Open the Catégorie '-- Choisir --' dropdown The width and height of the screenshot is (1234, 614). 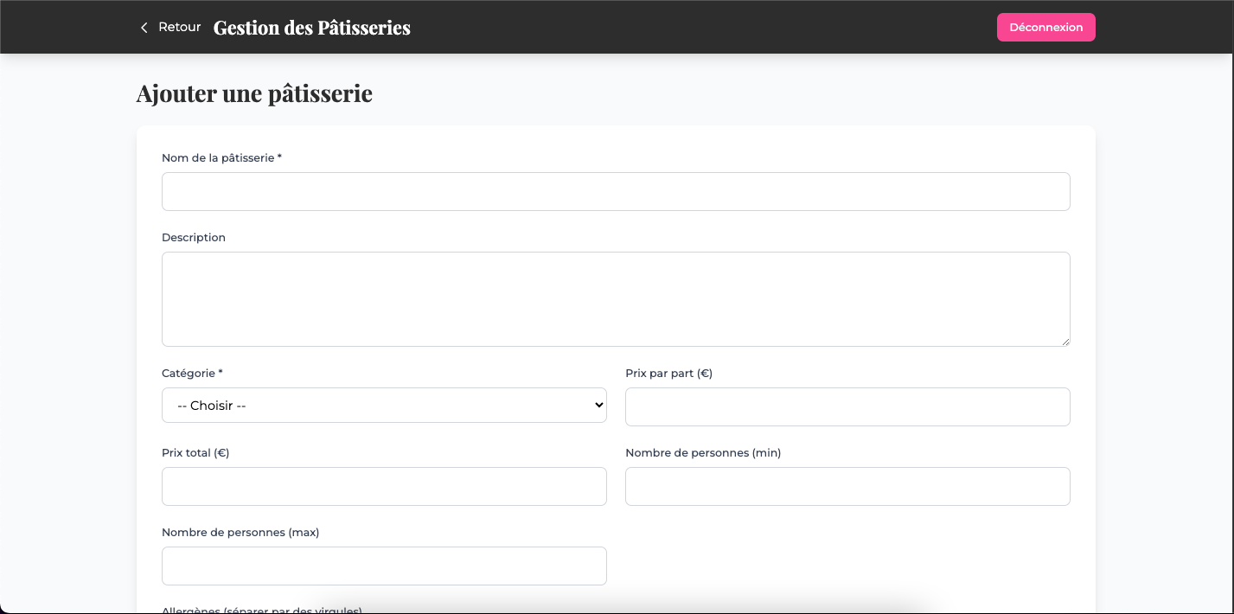coord(384,406)
